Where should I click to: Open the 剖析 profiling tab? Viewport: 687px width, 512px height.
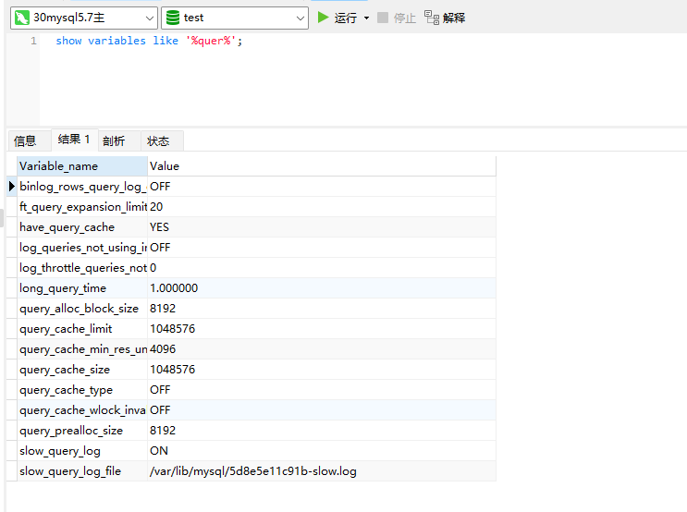tap(114, 141)
